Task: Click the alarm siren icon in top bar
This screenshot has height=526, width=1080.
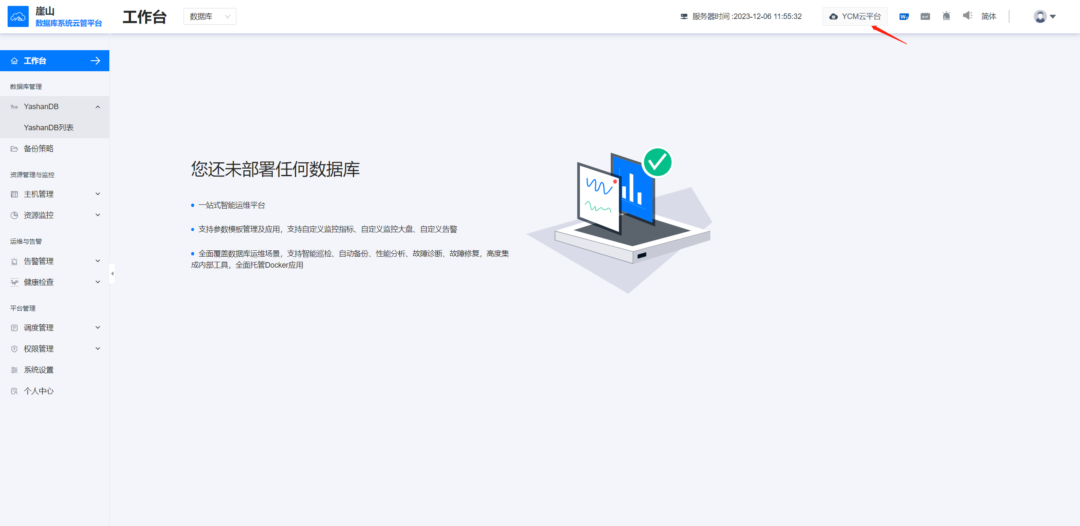Action: click(946, 16)
